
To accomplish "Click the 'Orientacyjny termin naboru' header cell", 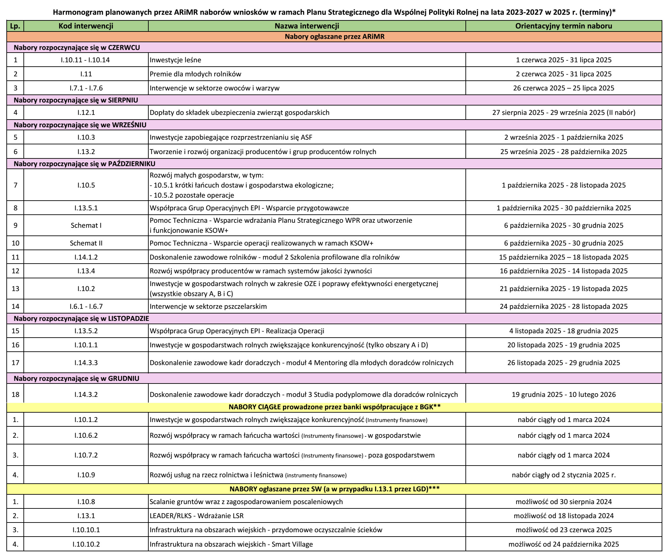I will pyautogui.click(x=564, y=26).
